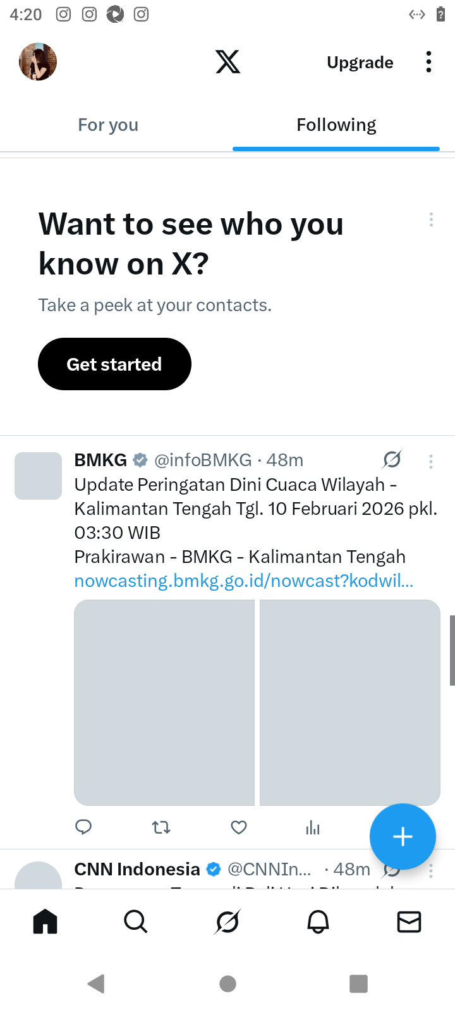455x1012 pixels.
Task: Open options for the contacts suggestion card
Action: coord(431,219)
